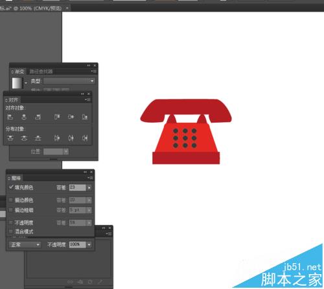Click the horizontal align center icon
The image size is (324, 289).
tap(24, 117)
